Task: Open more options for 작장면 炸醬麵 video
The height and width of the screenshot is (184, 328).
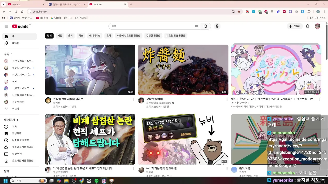Action: click(x=227, y=99)
